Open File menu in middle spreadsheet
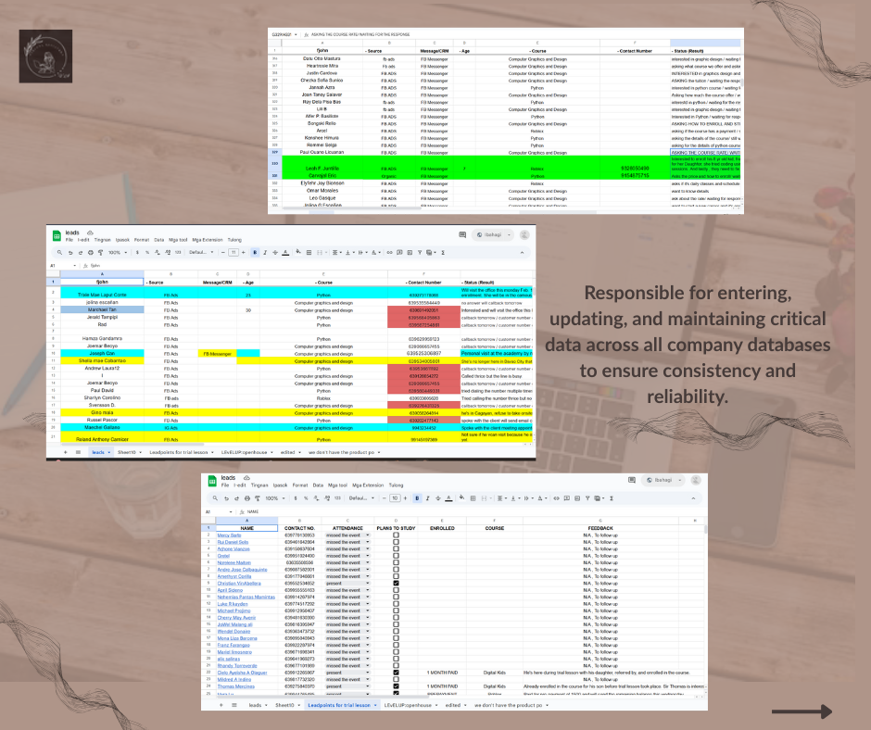871x730 pixels. pos(69,240)
